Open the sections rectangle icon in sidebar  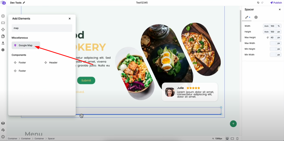(3, 23)
